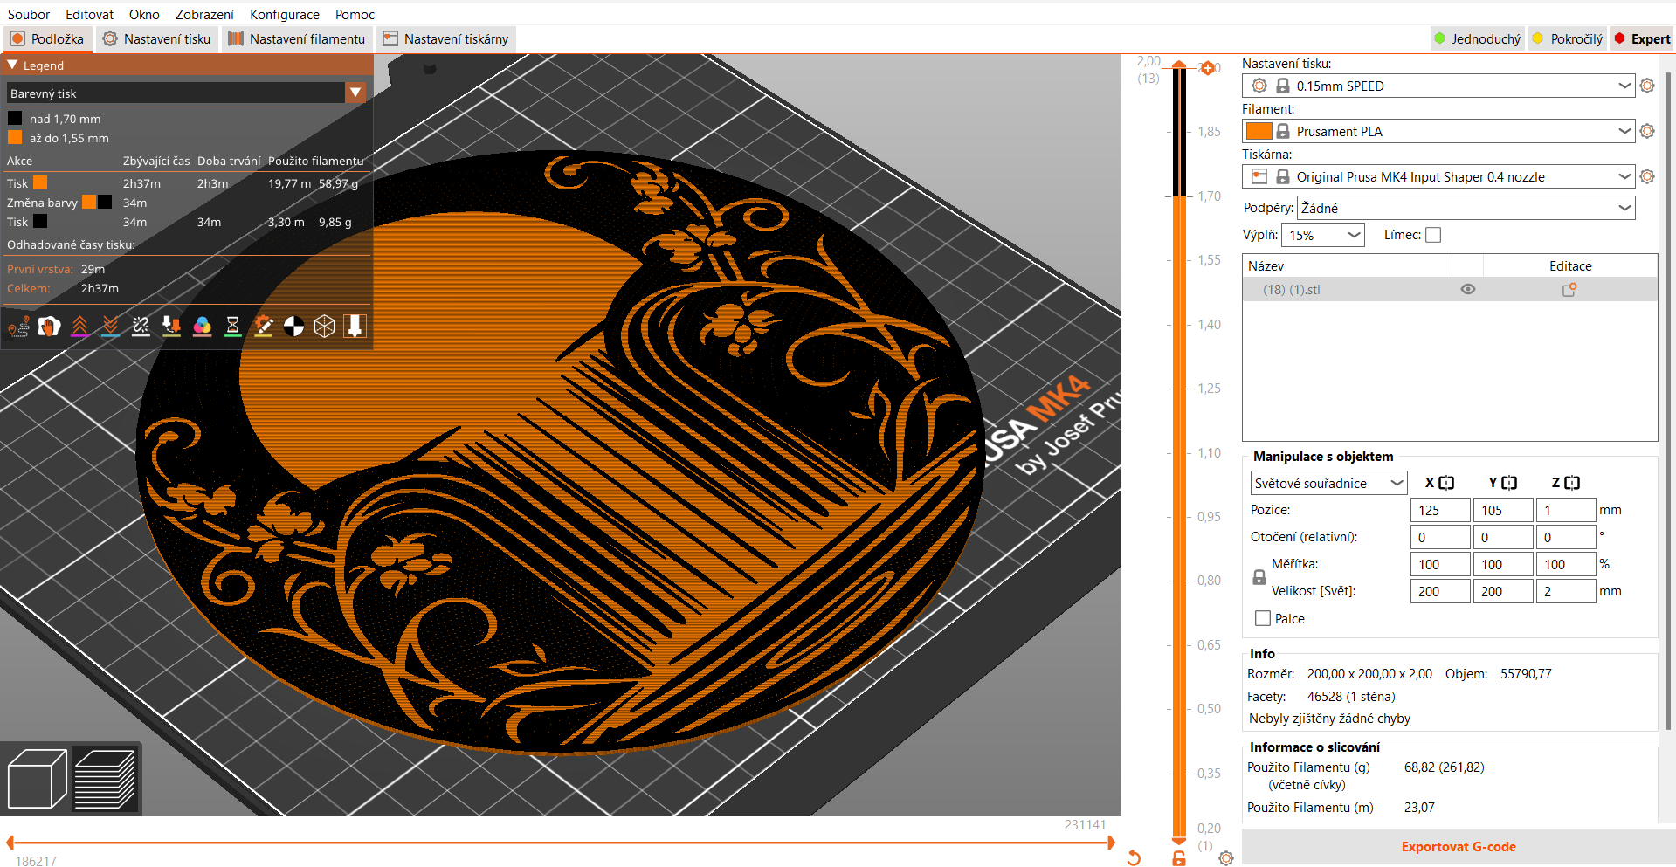
Task: Check the Palce checkbox
Action: pyautogui.click(x=1263, y=618)
